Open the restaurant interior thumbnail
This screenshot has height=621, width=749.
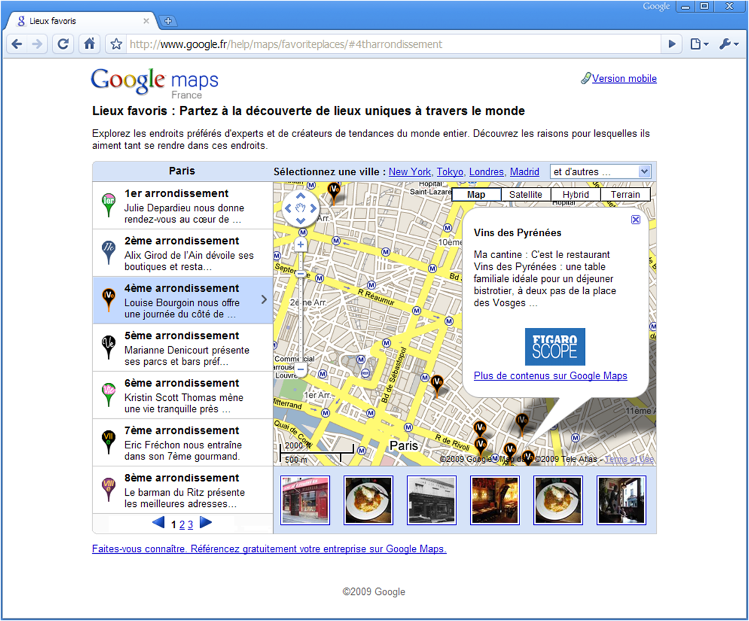(x=495, y=500)
